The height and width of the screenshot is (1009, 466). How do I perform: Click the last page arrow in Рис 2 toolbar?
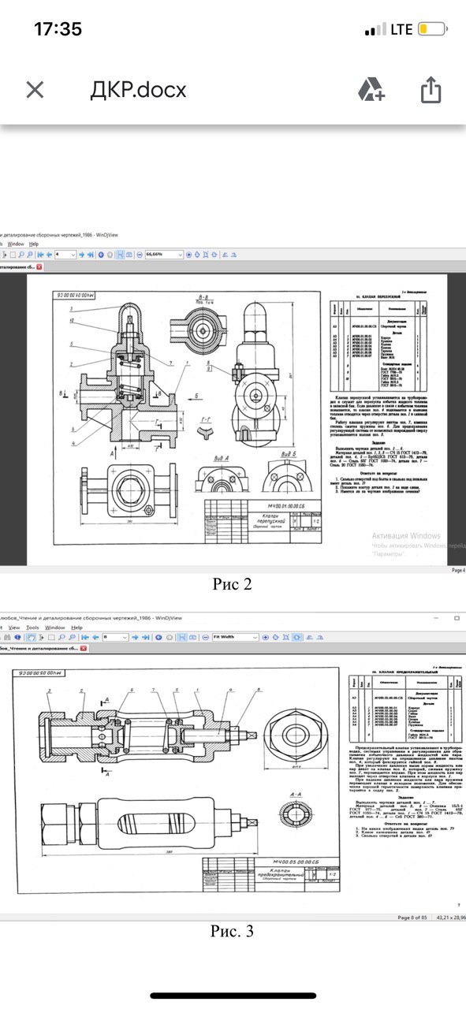point(91,255)
